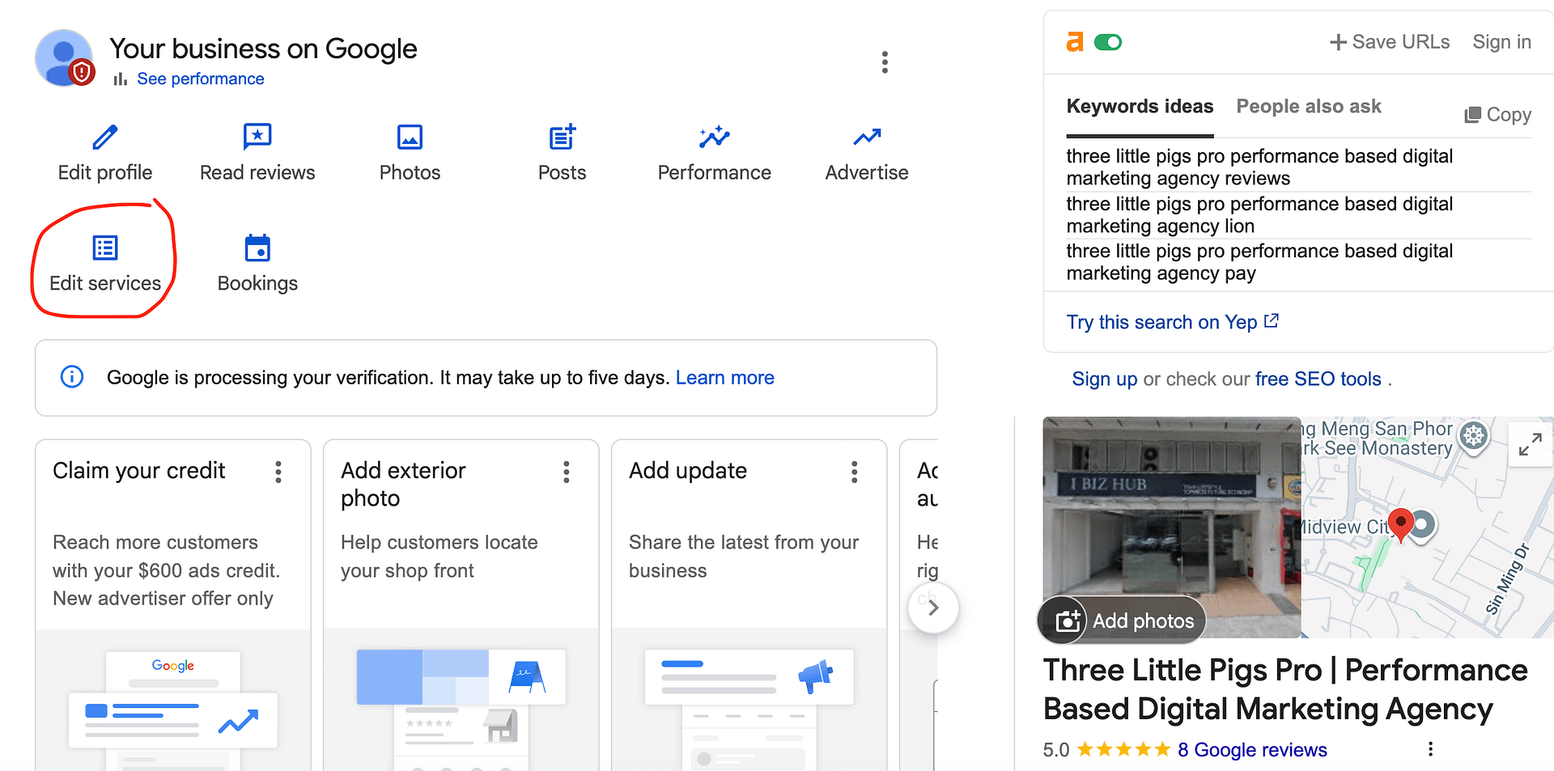Select the Keywords ideas tab
This screenshot has width=1554, height=771.
click(1140, 107)
